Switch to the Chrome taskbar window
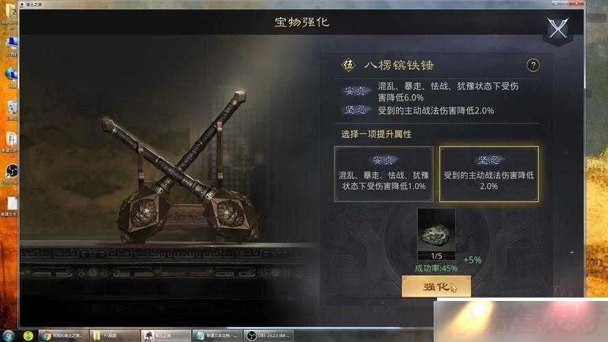608x342 pixels. [x=63, y=335]
